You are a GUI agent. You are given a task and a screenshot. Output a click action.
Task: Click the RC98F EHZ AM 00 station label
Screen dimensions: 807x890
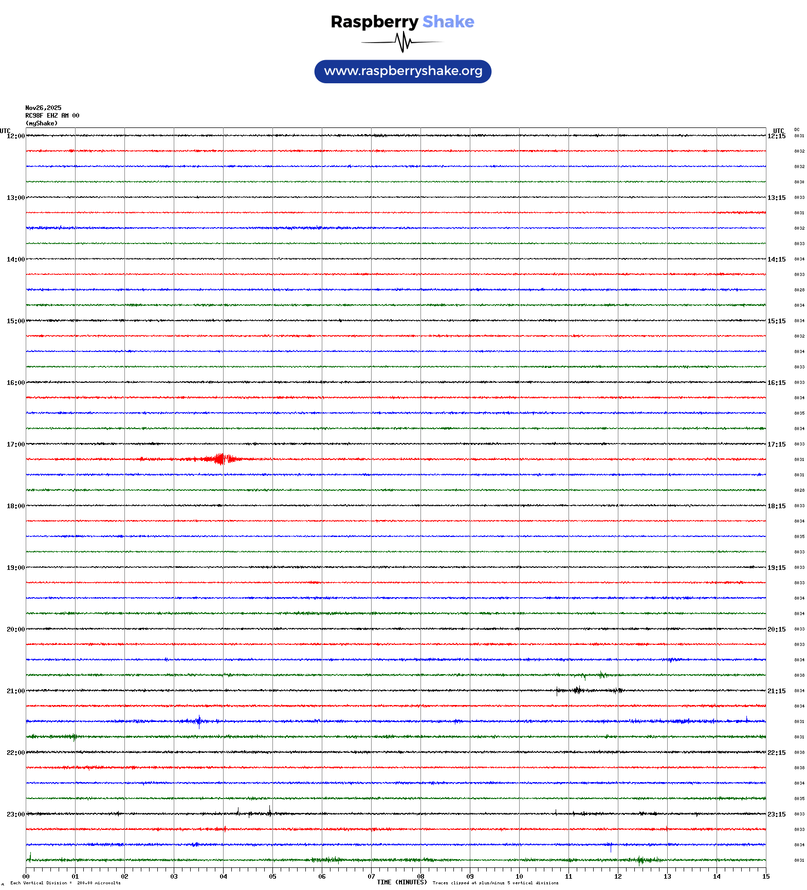[52, 116]
